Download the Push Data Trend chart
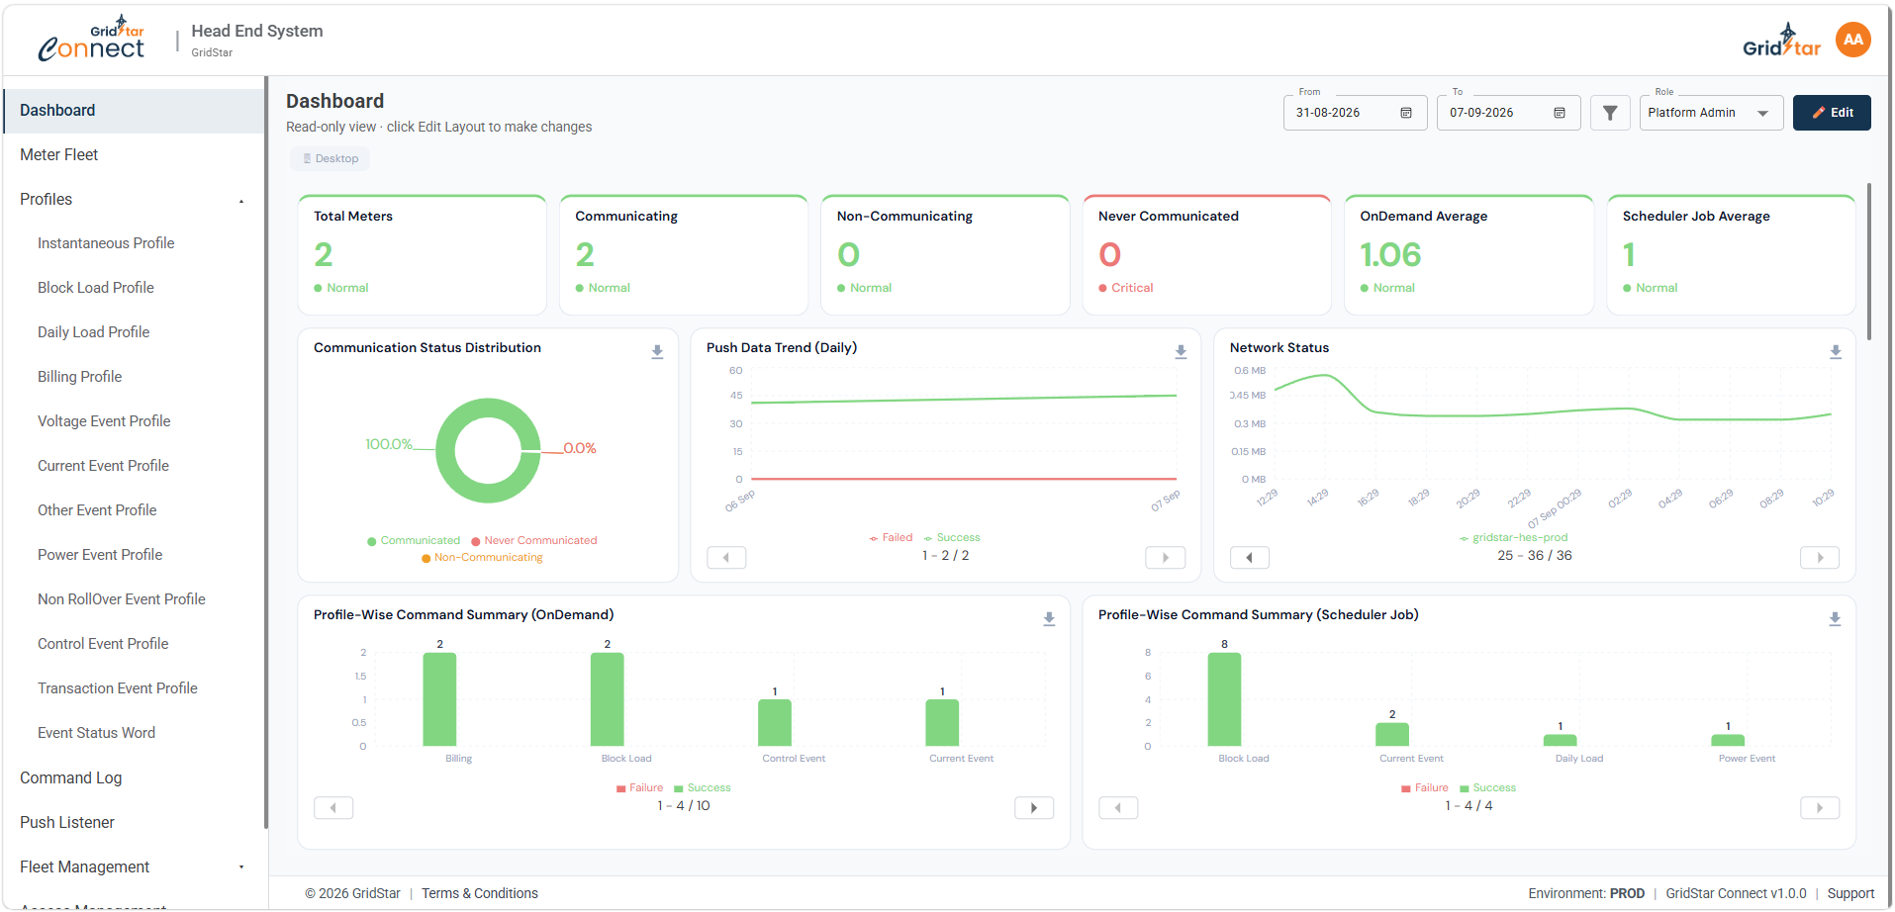 [1181, 352]
